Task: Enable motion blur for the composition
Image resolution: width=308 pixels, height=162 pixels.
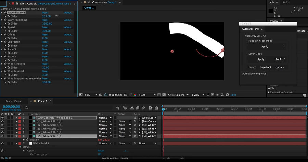Action: click(x=144, y=108)
